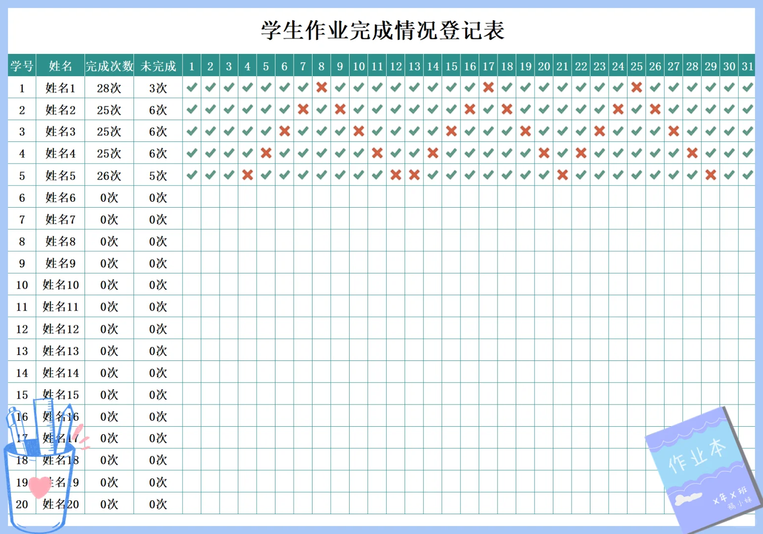763x534 pixels.
Task: Select the 姓名 column header
Action: (x=60, y=66)
